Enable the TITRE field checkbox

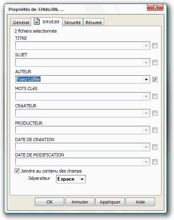(x=155, y=46)
